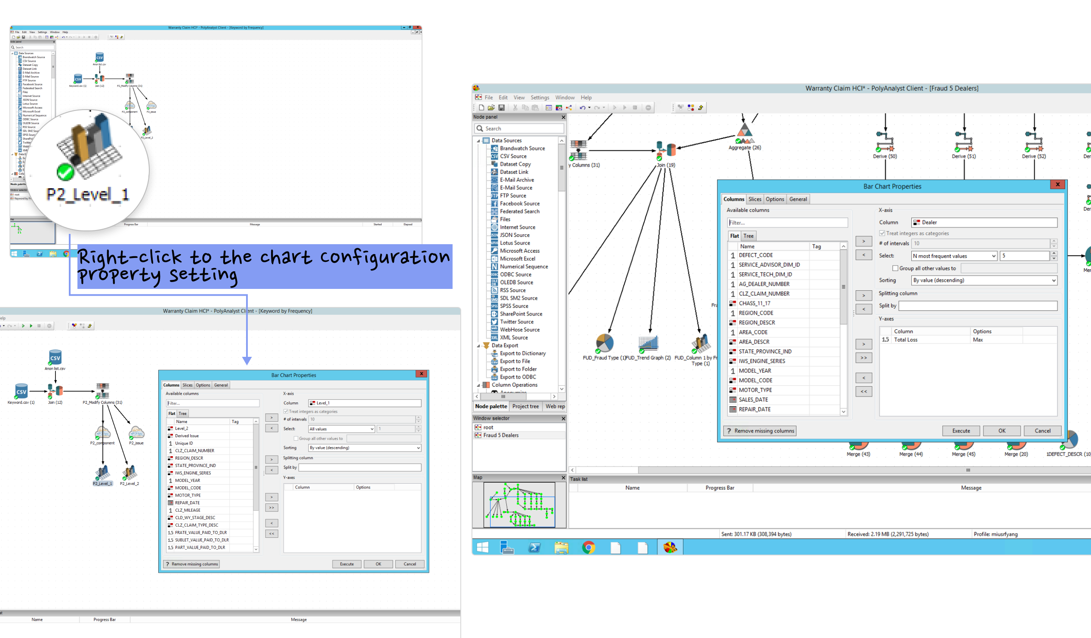The width and height of the screenshot is (1091, 638).
Task: Click the red share-nodes icon in Fraud 5 Dealers toolbar
Action: (x=569, y=107)
